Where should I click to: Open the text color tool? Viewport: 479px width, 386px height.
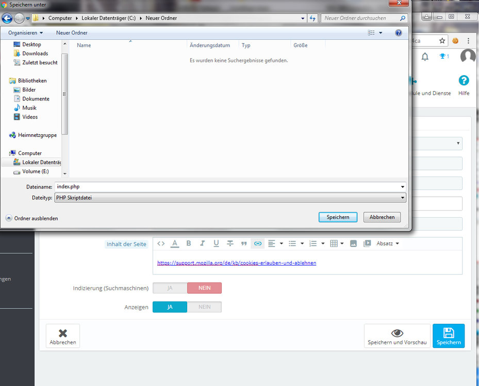click(x=175, y=243)
